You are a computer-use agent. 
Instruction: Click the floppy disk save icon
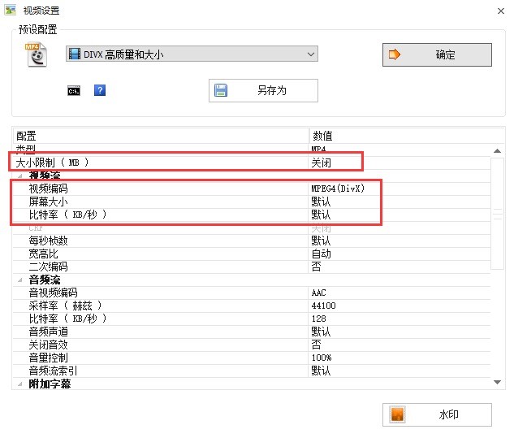point(221,90)
